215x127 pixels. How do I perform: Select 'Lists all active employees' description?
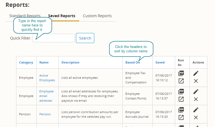79,78
